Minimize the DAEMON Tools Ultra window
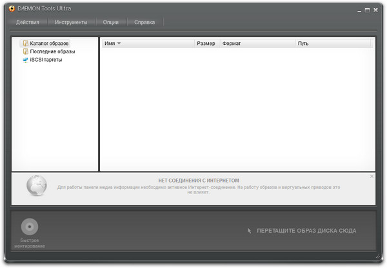The image size is (387, 268). 359,10
